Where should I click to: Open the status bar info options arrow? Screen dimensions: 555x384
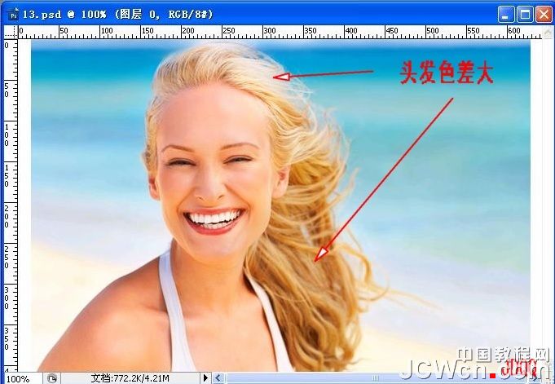click(206, 378)
